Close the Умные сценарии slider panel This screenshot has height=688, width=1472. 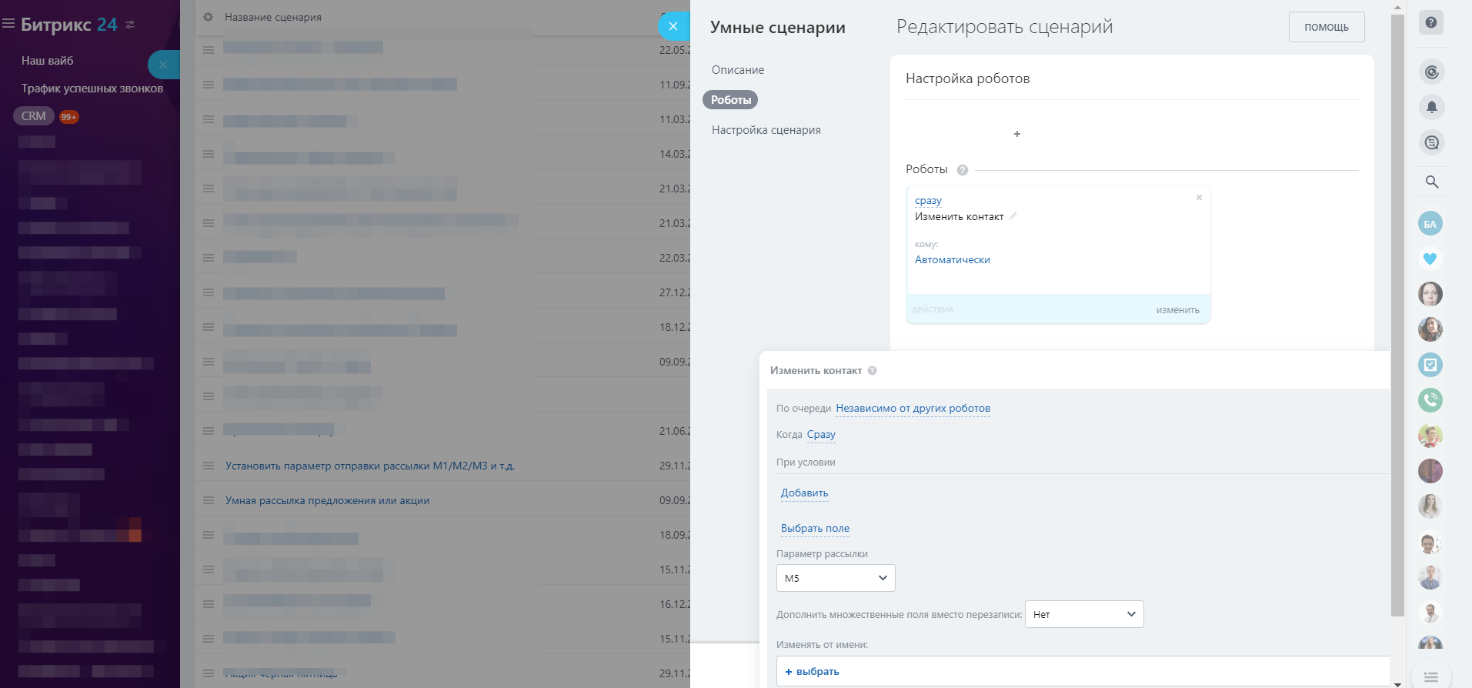click(673, 26)
